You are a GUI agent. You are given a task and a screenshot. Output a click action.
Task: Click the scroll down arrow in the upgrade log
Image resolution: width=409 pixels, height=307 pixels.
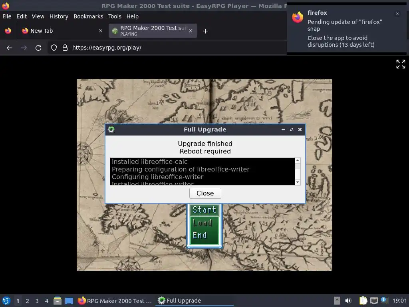tap(297, 182)
